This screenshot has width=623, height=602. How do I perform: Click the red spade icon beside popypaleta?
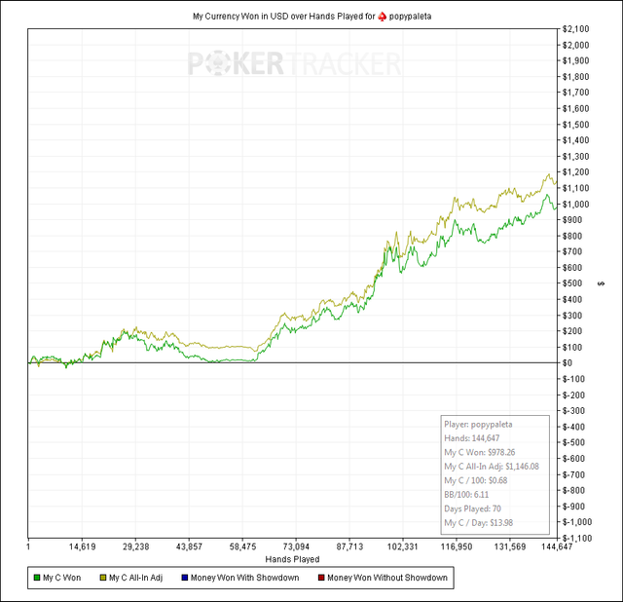382,17
